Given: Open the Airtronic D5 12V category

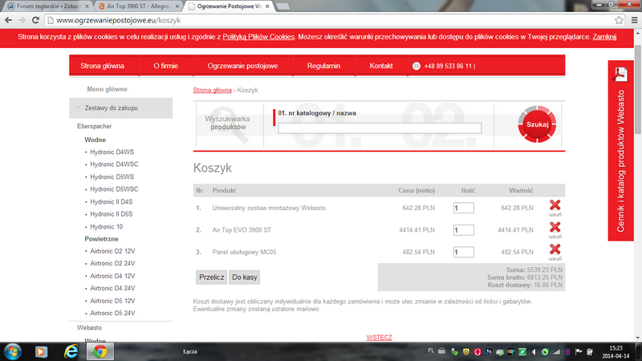Looking at the screenshot, I should tap(112, 301).
